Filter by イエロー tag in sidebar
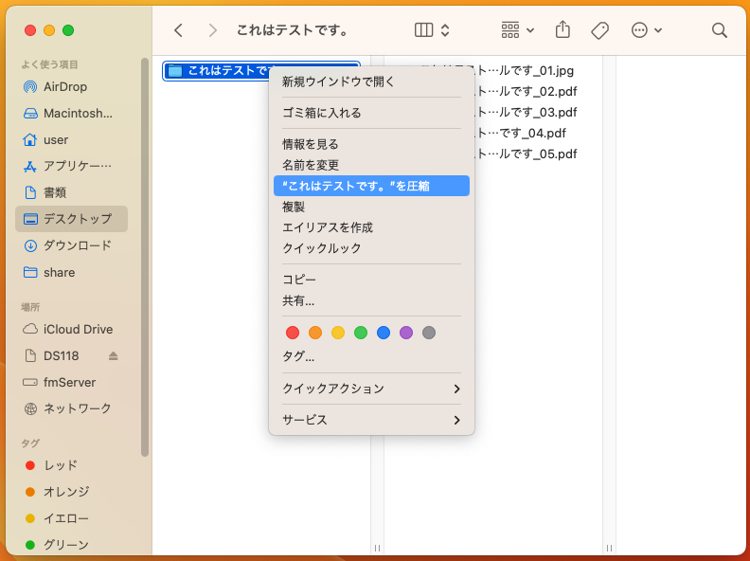This screenshot has width=750, height=561. [x=72, y=518]
